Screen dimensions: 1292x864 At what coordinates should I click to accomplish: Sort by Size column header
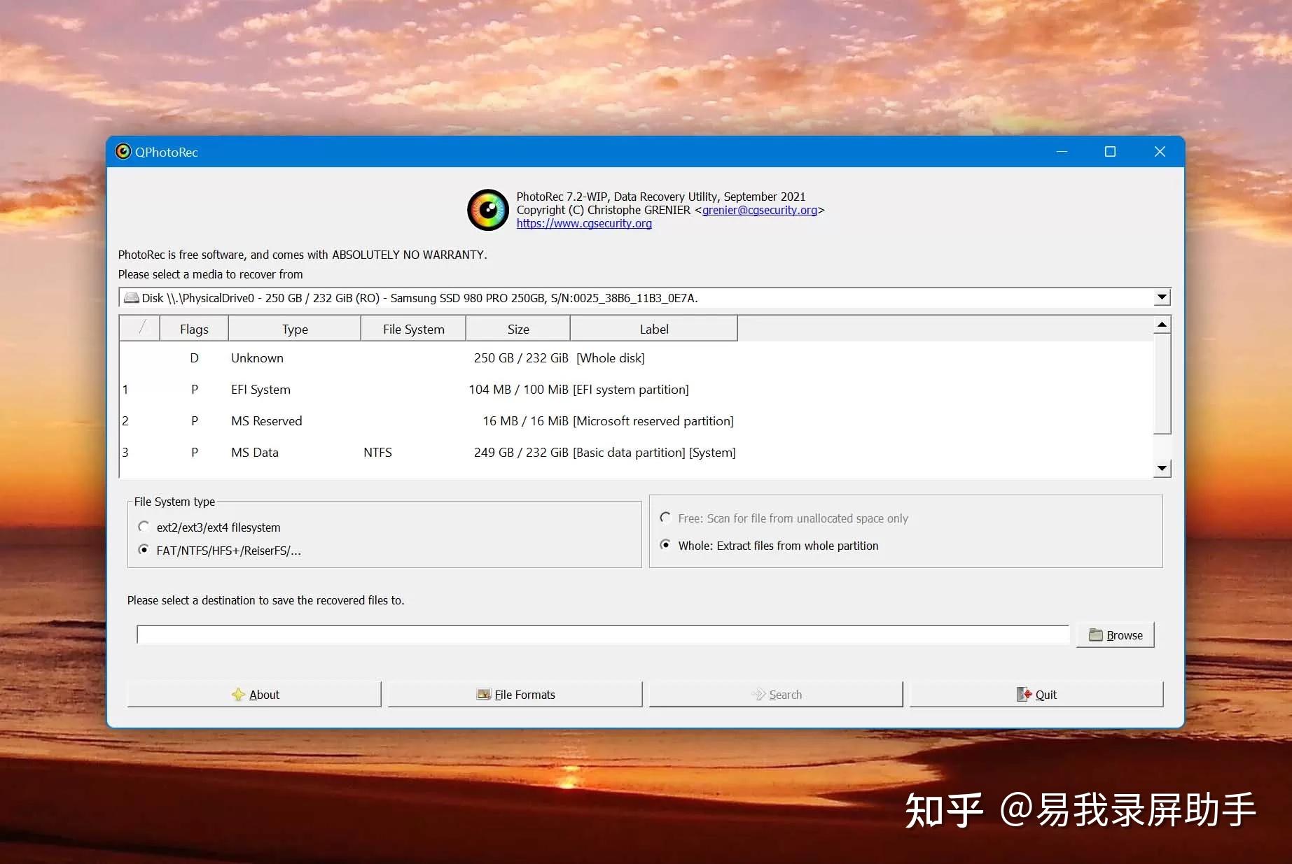click(518, 329)
